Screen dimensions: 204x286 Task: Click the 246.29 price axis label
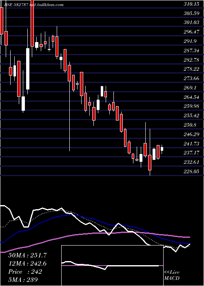[x=191, y=134]
